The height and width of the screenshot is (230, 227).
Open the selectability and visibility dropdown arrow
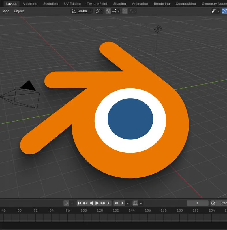pyautogui.click(x=218, y=11)
